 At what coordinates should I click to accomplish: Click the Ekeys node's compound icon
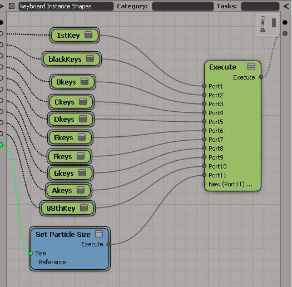[82, 137]
